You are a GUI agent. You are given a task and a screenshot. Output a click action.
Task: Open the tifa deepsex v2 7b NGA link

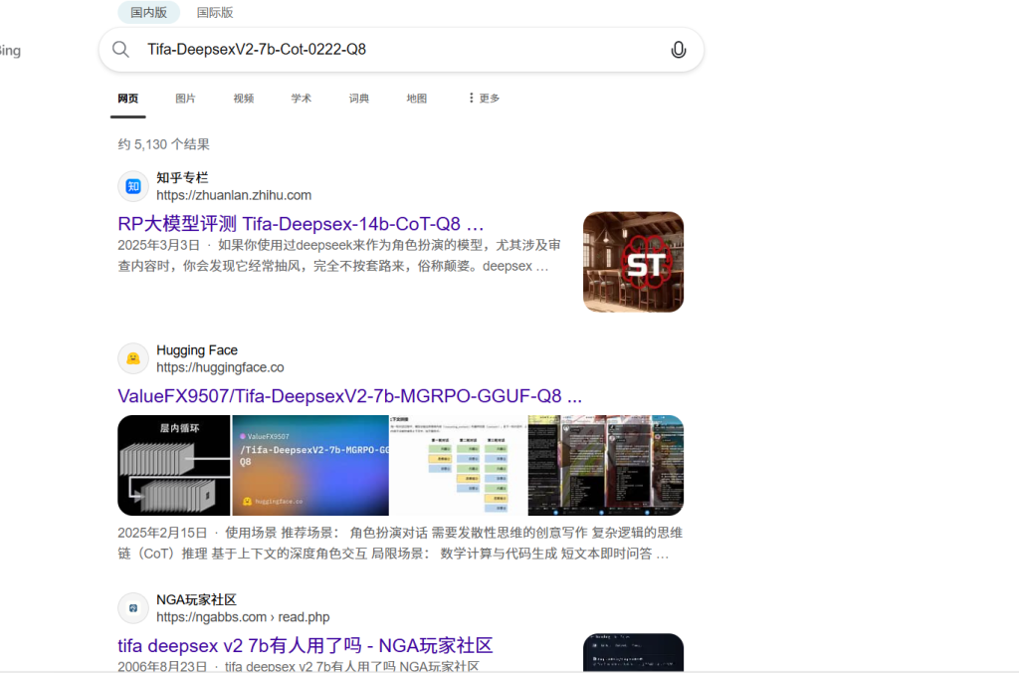click(x=305, y=645)
